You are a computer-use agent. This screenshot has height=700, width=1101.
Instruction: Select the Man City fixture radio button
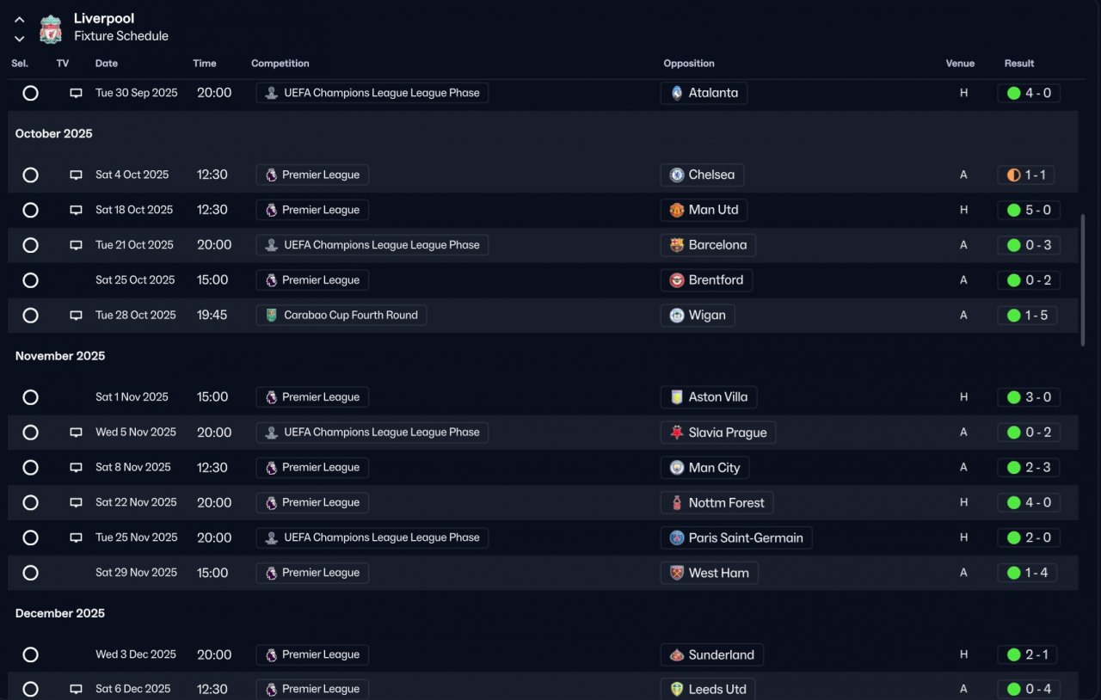point(31,468)
